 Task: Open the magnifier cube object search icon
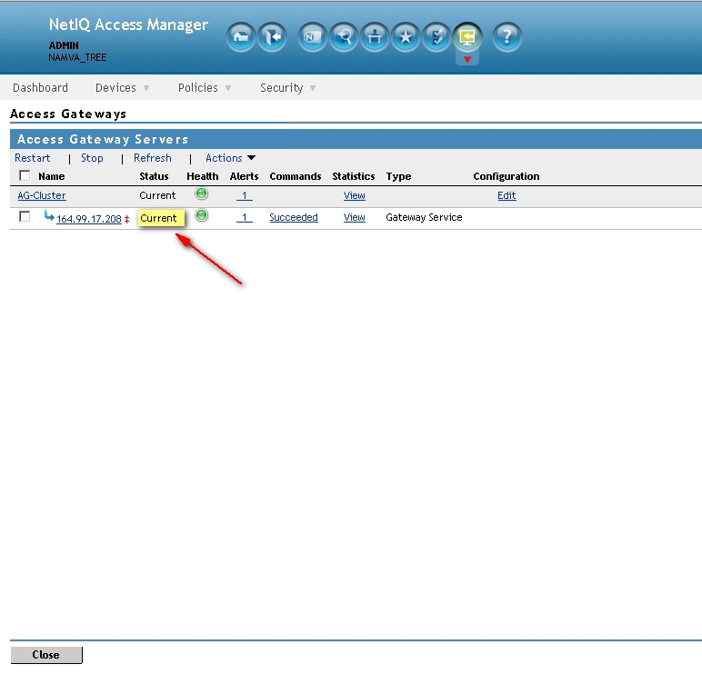coord(344,37)
